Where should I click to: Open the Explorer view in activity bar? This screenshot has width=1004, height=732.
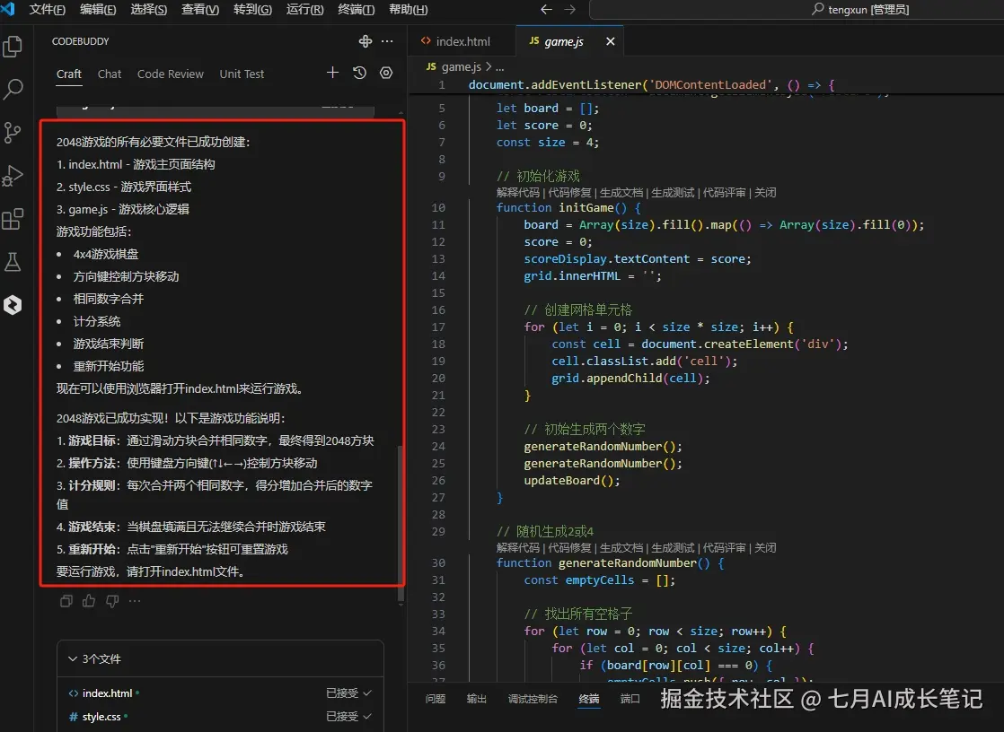click(13, 47)
